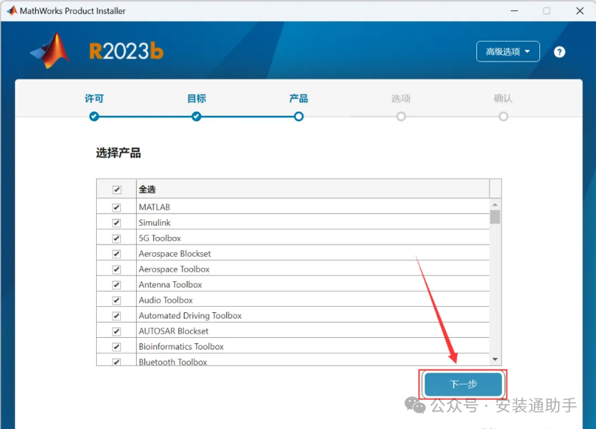
Task: Select the Bluetooth Toolbox row text
Action: pos(173,362)
